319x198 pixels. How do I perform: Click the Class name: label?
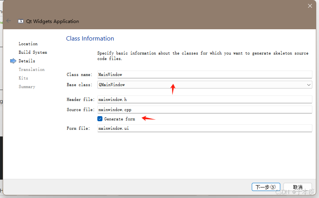tap(79, 75)
